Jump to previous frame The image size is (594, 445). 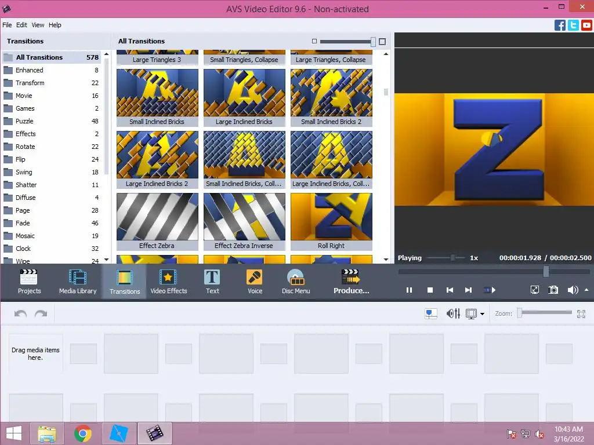point(450,290)
